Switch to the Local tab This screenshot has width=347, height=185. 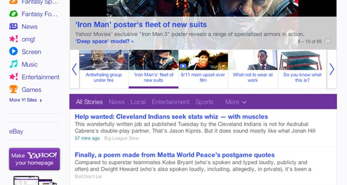tap(138, 102)
